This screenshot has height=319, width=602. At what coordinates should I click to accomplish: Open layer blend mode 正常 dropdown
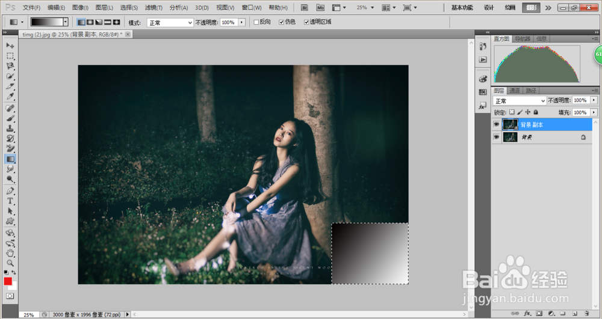point(520,100)
